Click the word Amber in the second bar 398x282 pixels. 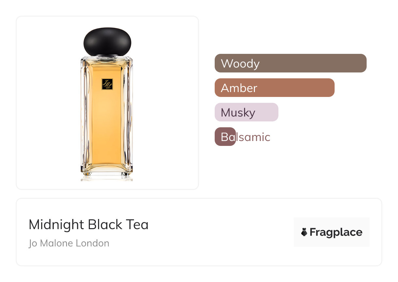tap(239, 88)
